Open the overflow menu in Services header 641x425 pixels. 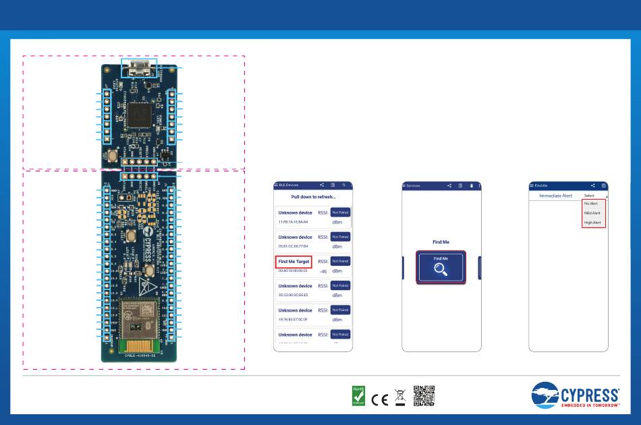point(480,186)
